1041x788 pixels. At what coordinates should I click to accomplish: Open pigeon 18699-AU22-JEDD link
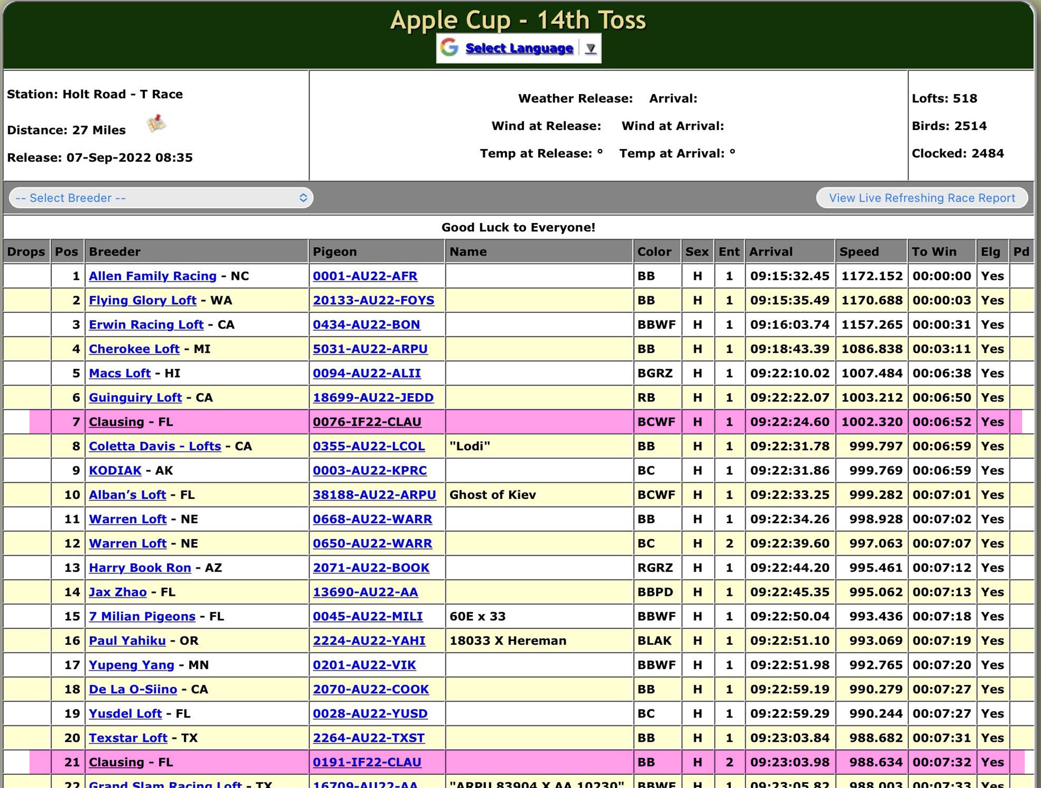pyautogui.click(x=373, y=398)
